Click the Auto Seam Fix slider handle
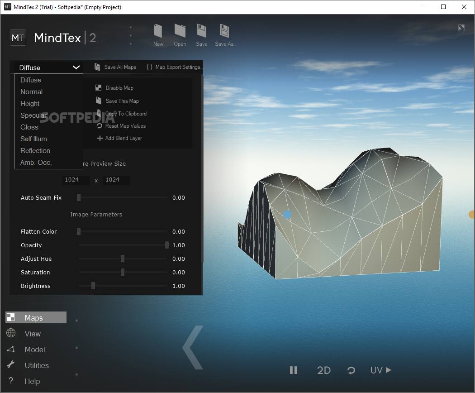This screenshot has height=393, width=475. (79, 197)
